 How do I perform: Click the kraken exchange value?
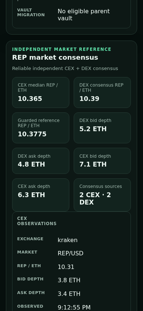pos(67,240)
